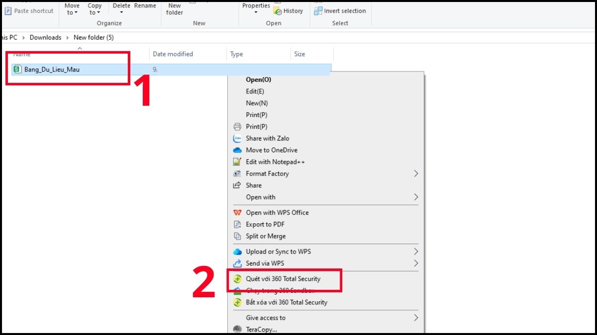
Task: Click the Split or Merge icon
Action: coord(237,236)
